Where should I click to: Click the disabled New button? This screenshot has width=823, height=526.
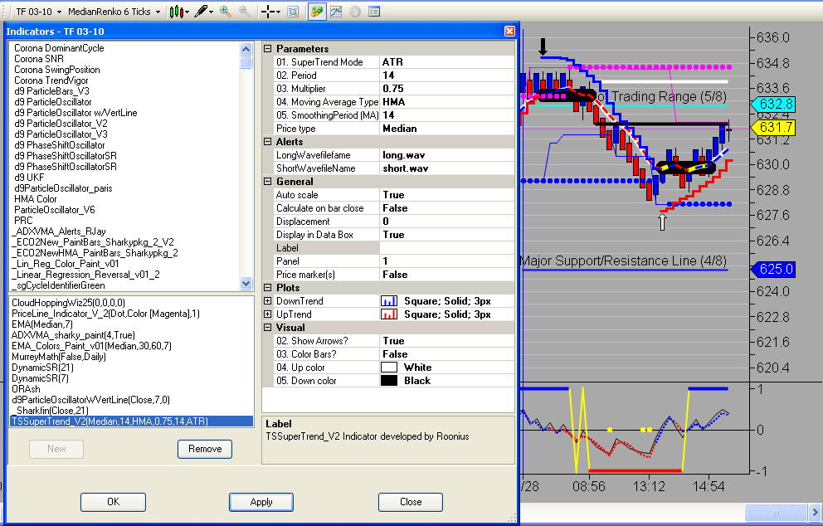[x=56, y=449]
